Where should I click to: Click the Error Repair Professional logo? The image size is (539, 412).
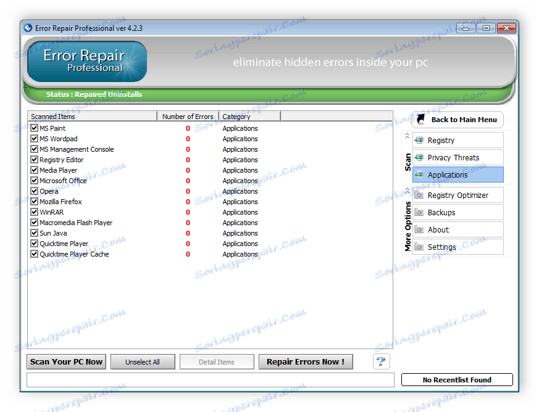tap(87, 61)
